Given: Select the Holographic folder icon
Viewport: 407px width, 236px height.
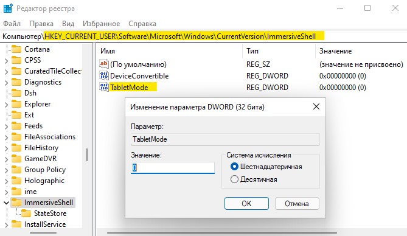Looking at the screenshot, I should point(16,181).
